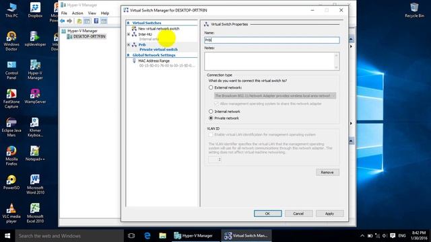
Task: Expand the Inter-NU switch node
Action: pos(129,34)
